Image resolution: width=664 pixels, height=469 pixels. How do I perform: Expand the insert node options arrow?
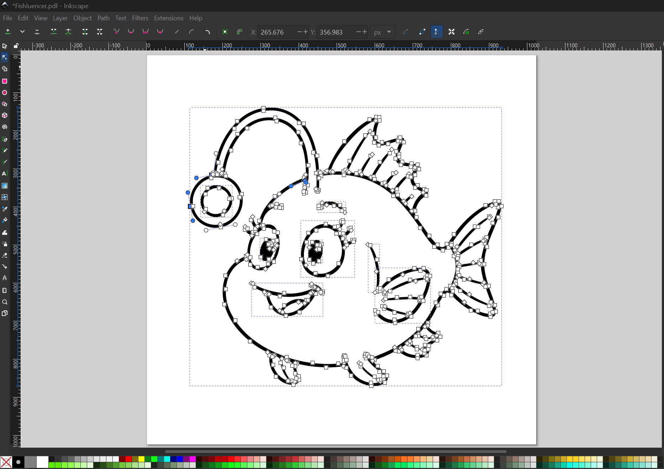click(x=22, y=32)
